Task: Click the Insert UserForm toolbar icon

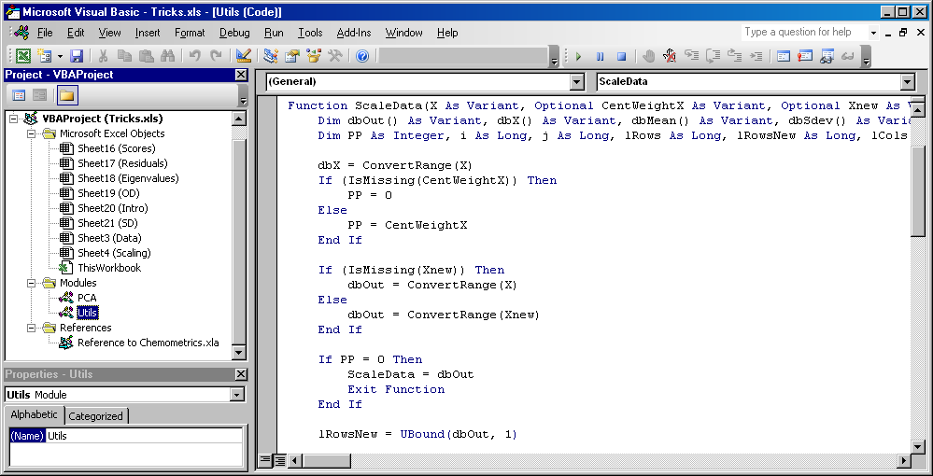Action: [x=45, y=56]
